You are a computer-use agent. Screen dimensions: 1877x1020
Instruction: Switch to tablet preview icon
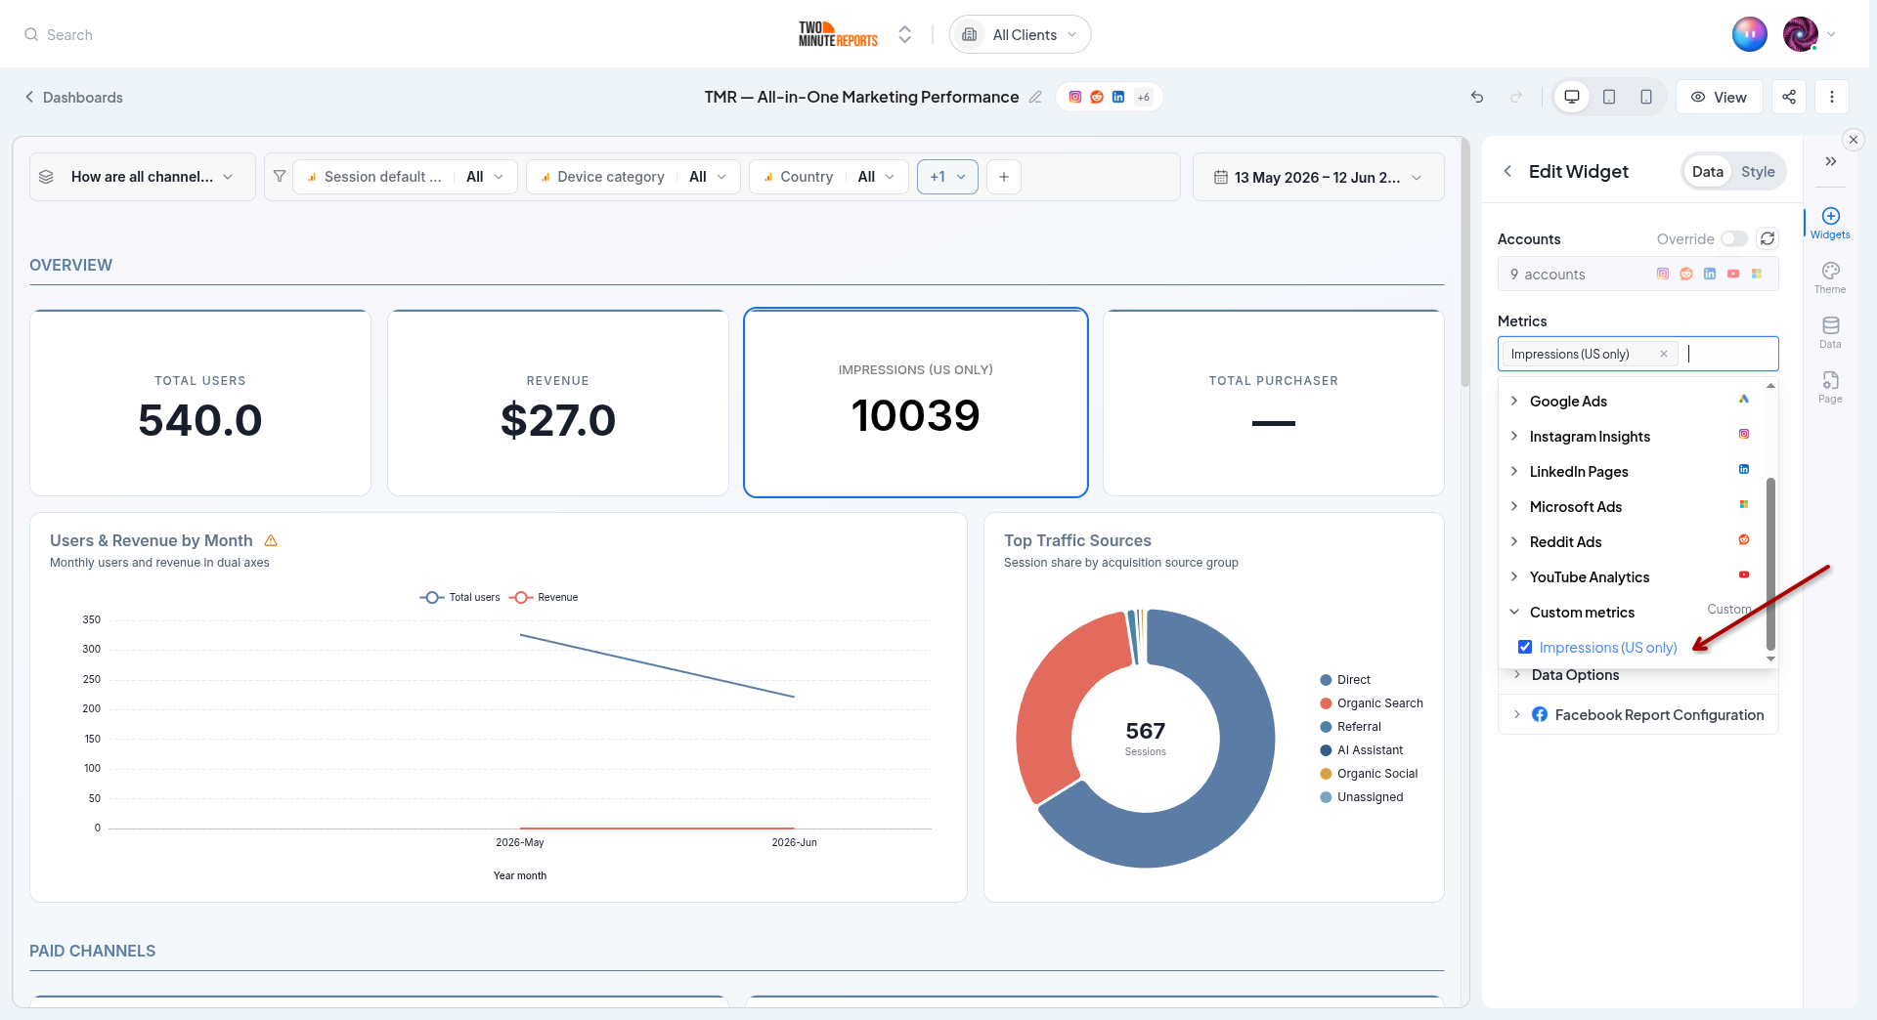pyautogui.click(x=1609, y=97)
